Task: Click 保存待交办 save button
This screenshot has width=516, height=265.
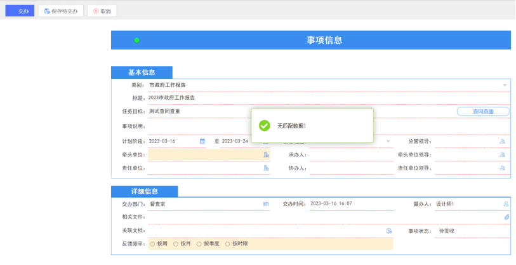Action: point(61,11)
